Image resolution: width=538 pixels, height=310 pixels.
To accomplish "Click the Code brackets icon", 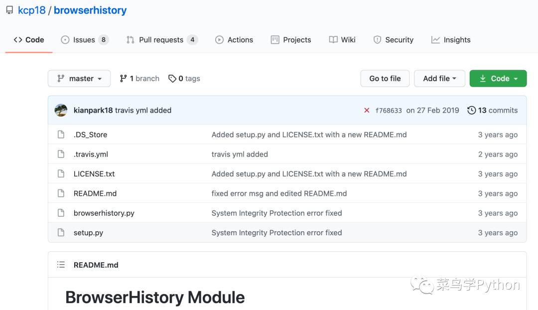I will (x=18, y=40).
